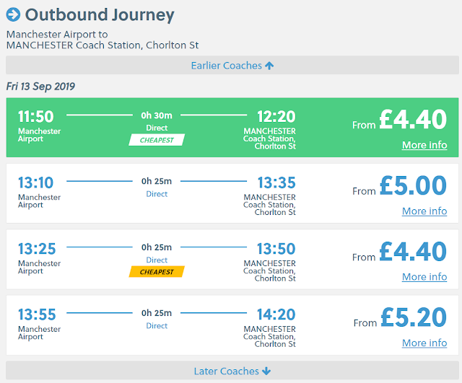Show Later Coaches

pyautogui.click(x=226, y=371)
